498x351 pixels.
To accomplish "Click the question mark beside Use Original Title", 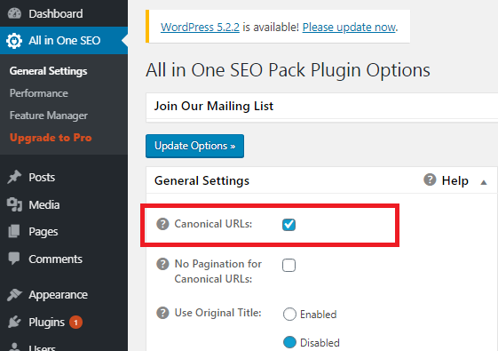I will pos(162,313).
